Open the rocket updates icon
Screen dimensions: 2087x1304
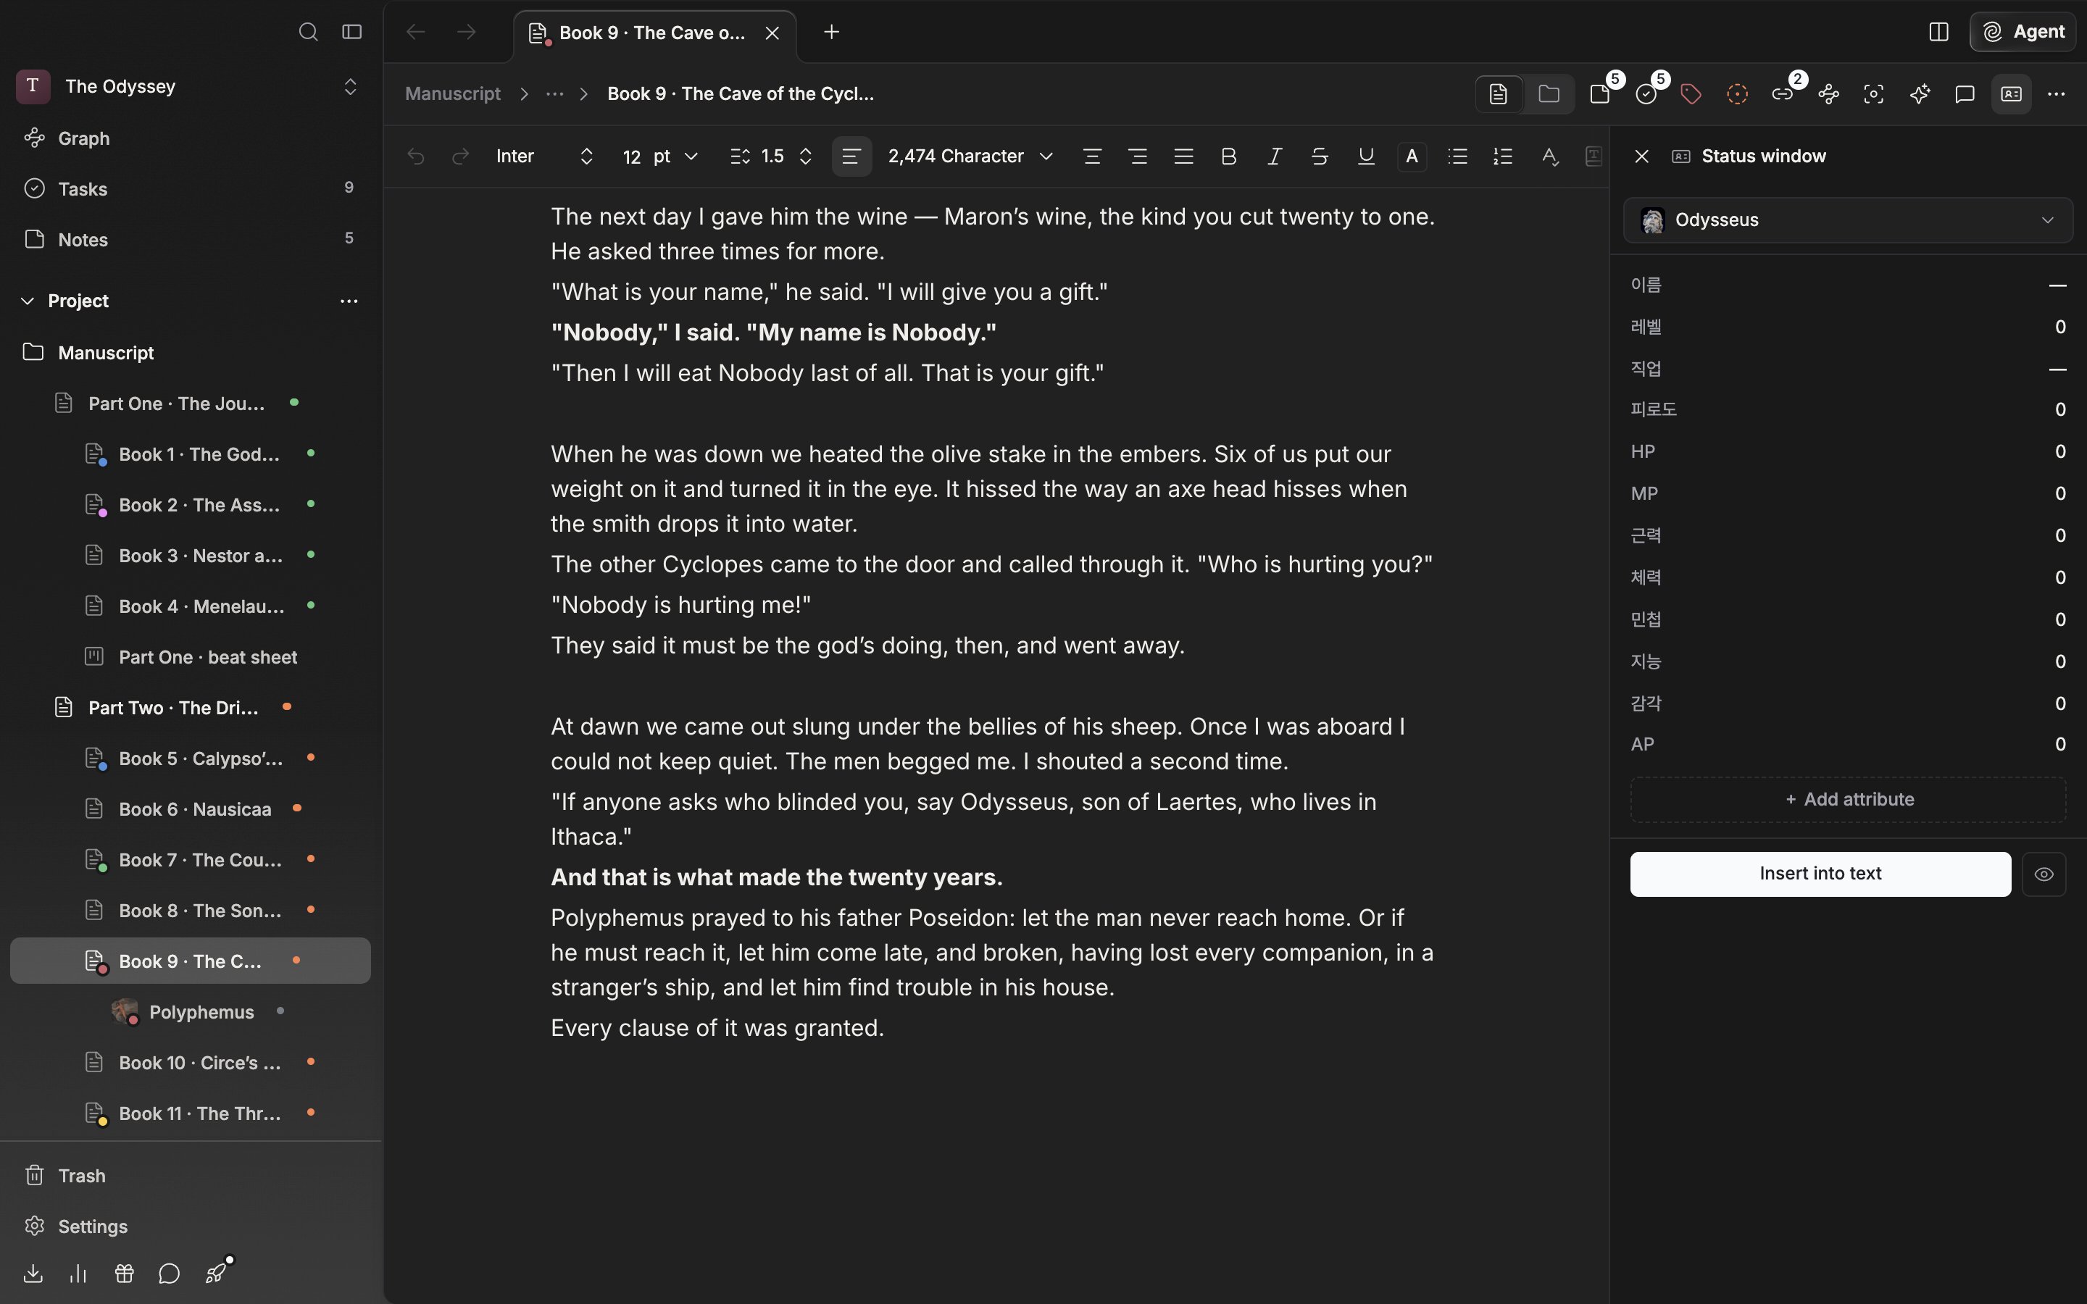tap(217, 1273)
